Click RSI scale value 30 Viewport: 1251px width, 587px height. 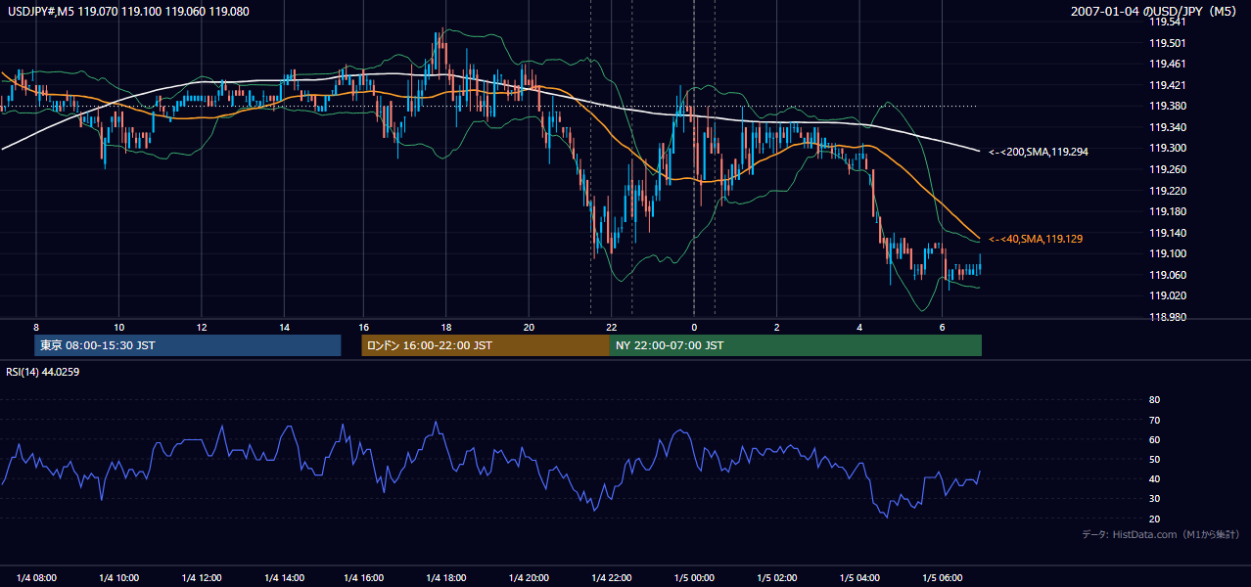(x=1154, y=499)
